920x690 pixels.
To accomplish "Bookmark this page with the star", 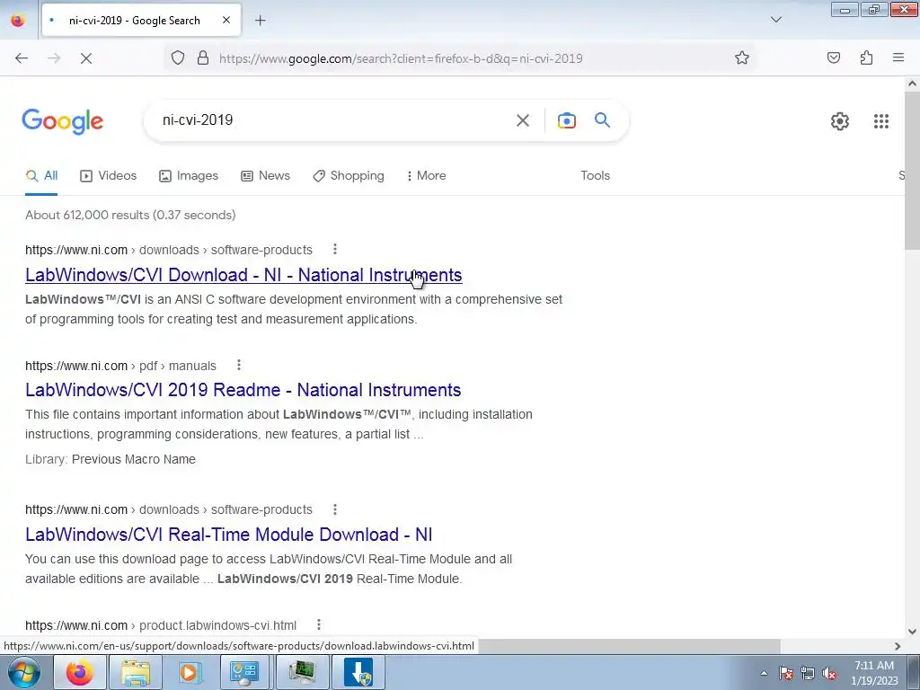I will 741,57.
